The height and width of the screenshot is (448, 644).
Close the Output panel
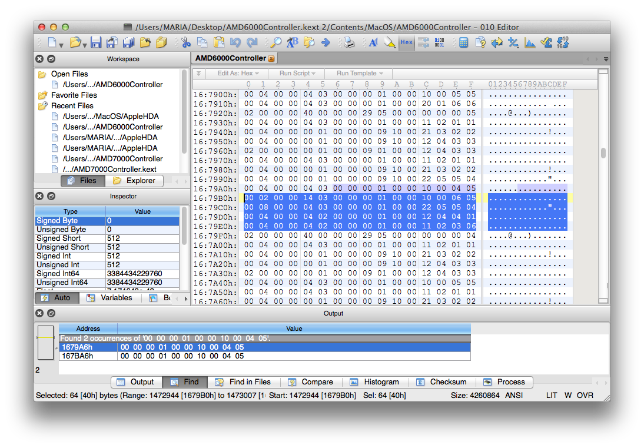point(39,313)
